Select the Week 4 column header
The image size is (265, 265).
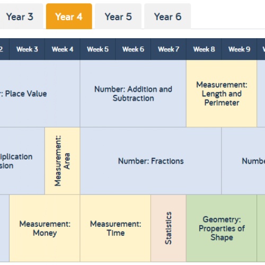(x=63, y=49)
